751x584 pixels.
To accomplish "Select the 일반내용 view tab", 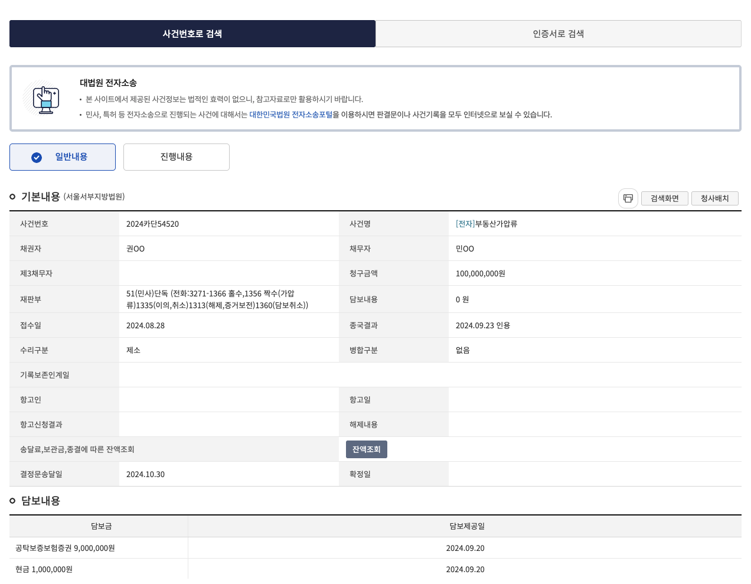I will pyautogui.click(x=63, y=157).
